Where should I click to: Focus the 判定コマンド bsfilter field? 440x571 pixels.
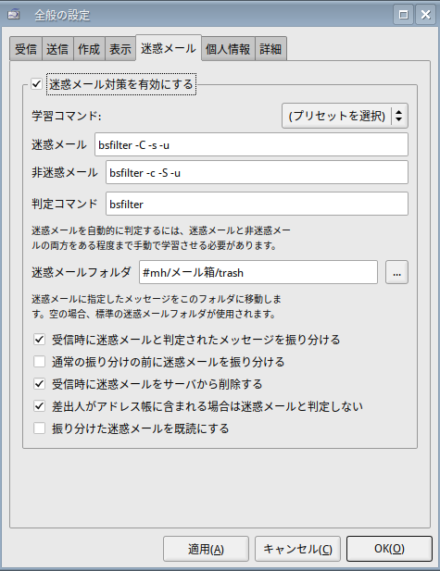[x=257, y=204]
